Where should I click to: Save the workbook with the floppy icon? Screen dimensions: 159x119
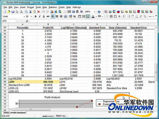pyautogui.click(x=13, y=12)
